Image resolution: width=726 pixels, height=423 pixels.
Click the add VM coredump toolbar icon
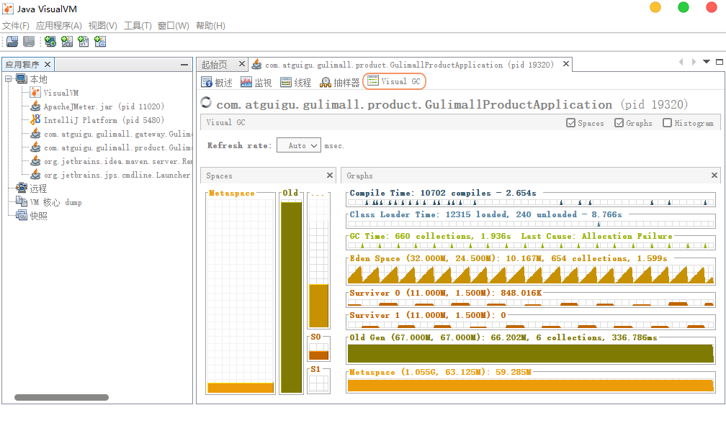point(84,42)
